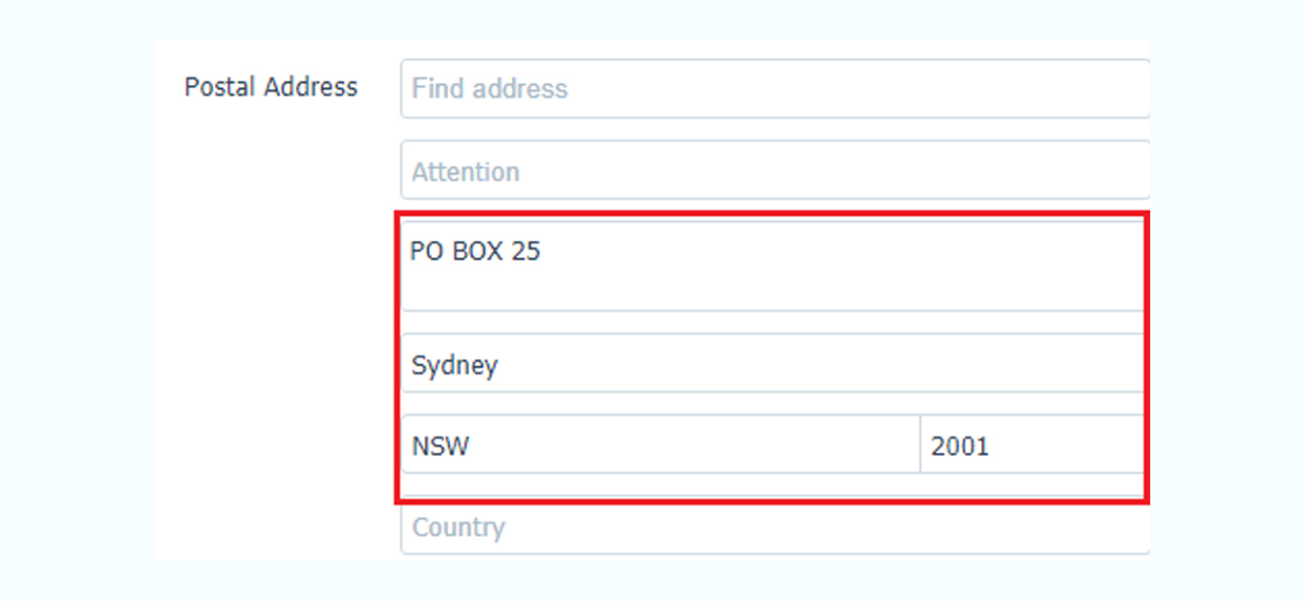Place cursor after 2001 postcode value

pyautogui.click(x=991, y=446)
